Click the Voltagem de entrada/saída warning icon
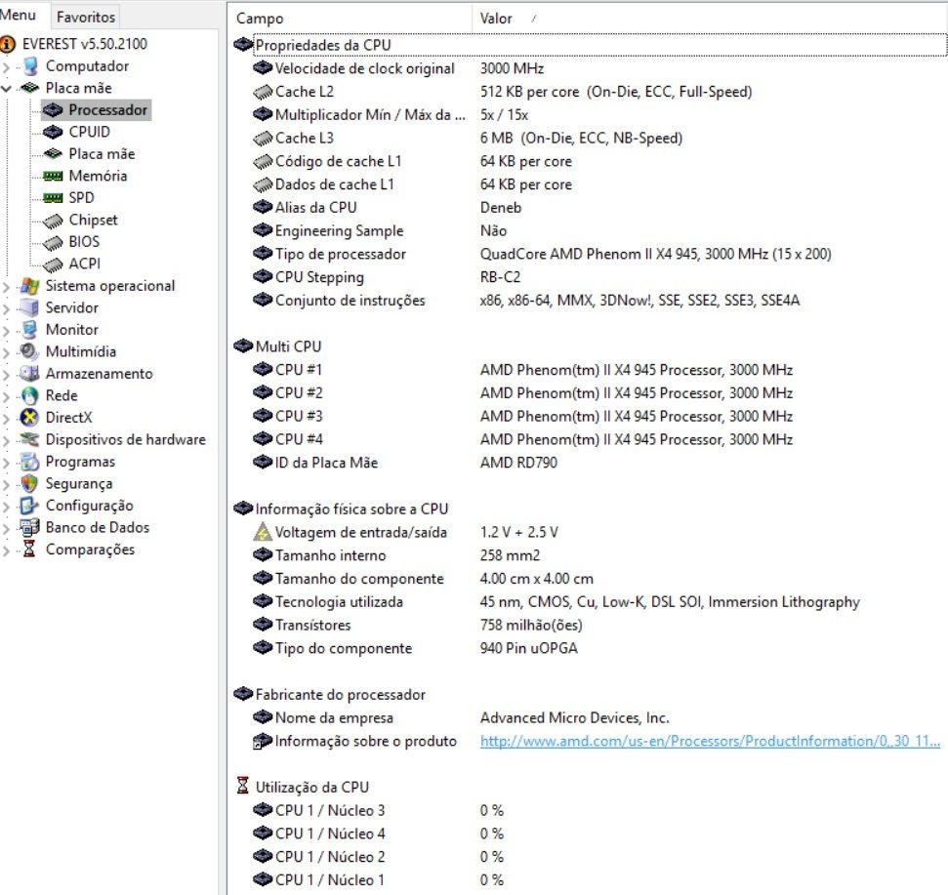The height and width of the screenshot is (895, 948). point(263,532)
